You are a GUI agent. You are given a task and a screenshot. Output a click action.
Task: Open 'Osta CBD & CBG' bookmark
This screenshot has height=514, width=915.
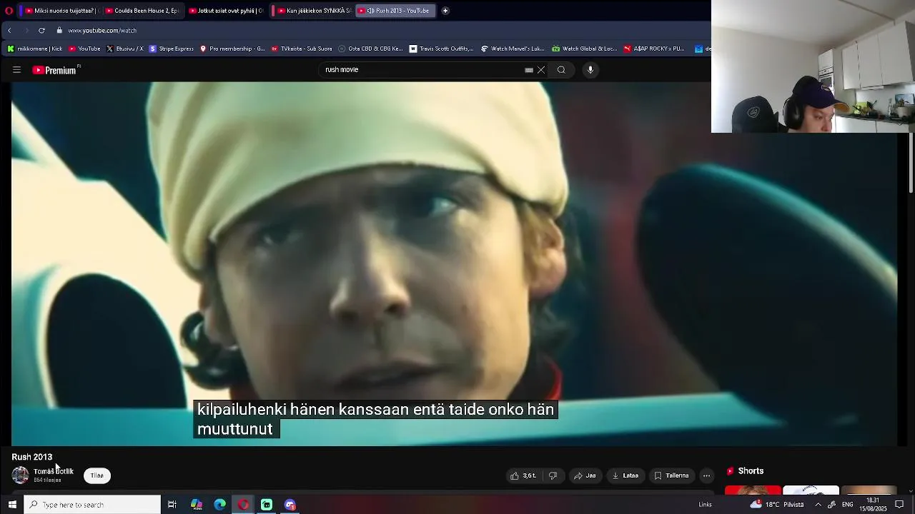click(x=371, y=49)
